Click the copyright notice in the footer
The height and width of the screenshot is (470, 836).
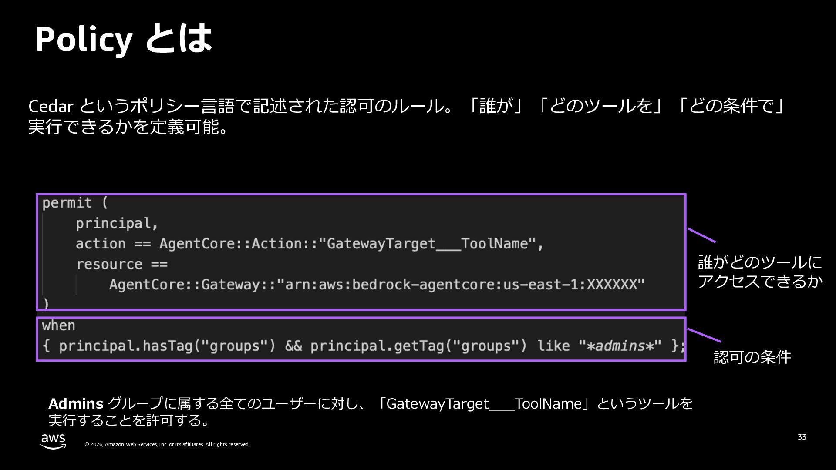167,444
